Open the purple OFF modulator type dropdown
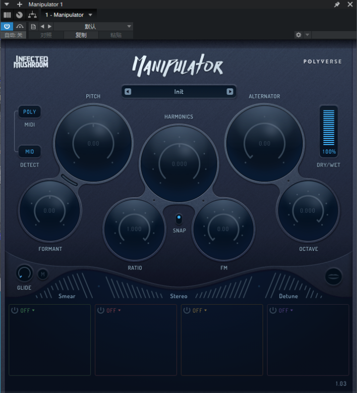 click(x=286, y=311)
